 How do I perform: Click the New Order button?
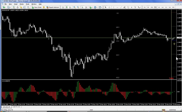37,7
